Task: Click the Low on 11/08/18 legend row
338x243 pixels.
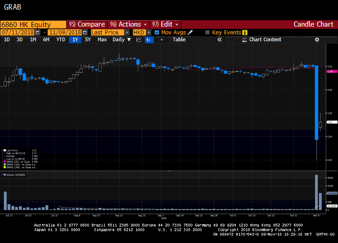Action: pyautogui.click(x=21, y=159)
